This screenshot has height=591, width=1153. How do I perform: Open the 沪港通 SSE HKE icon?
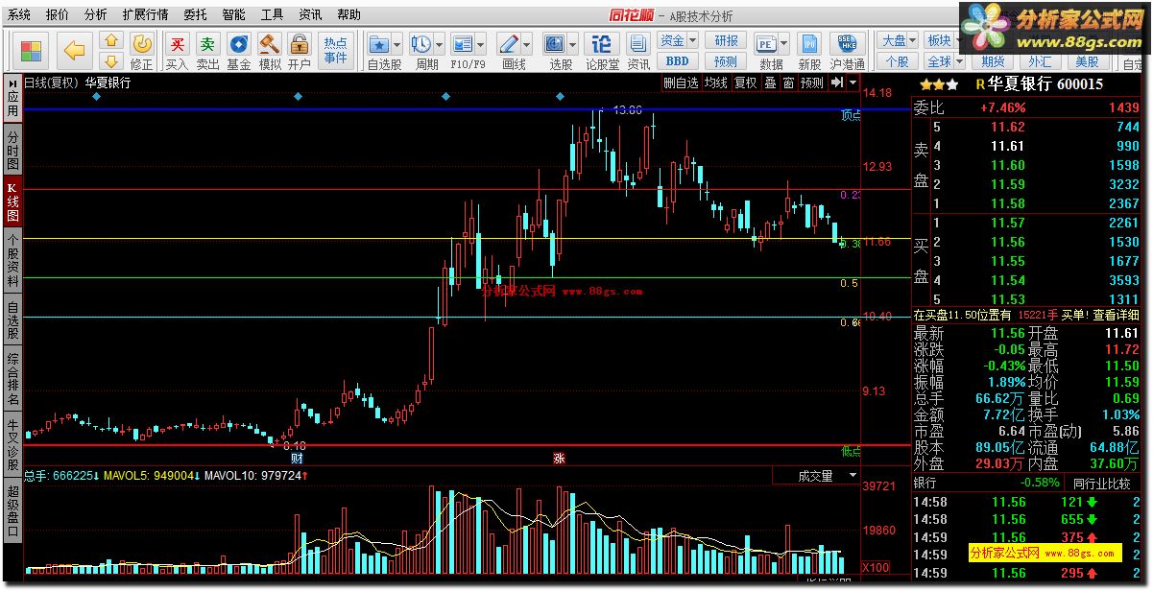point(848,43)
